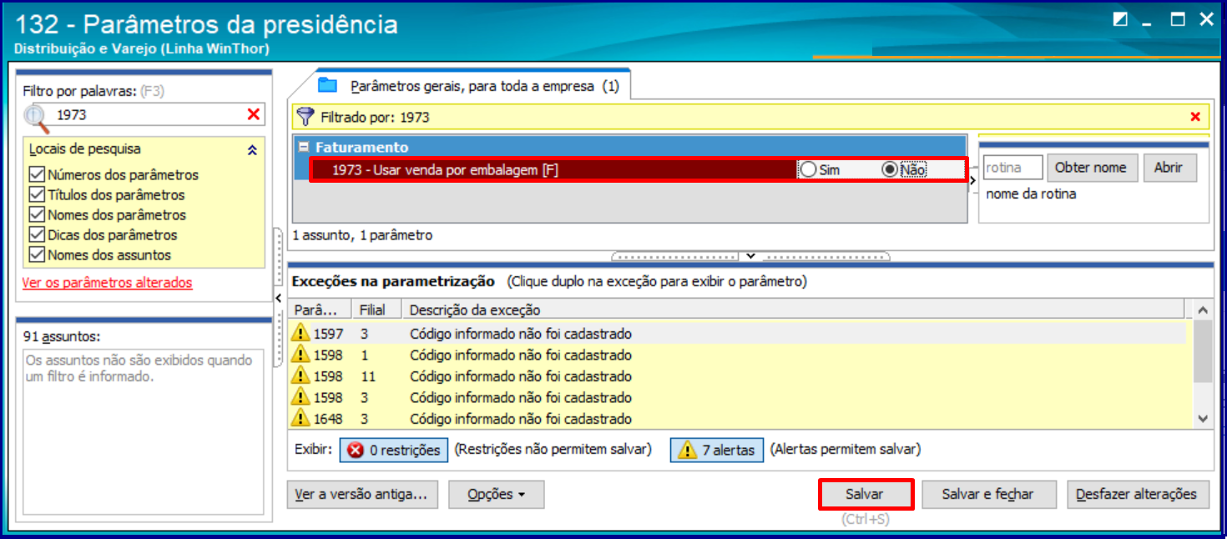The height and width of the screenshot is (539, 1227).
Task: Show the '7 alertas' filter
Action: point(717,450)
